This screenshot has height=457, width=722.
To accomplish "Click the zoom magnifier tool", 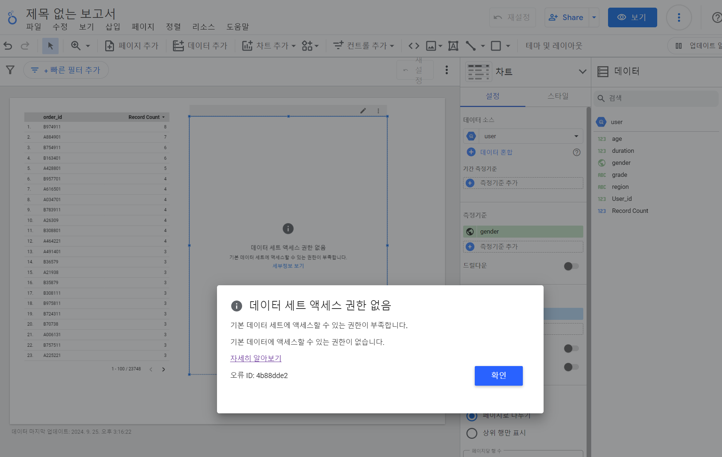I will 76,46.
